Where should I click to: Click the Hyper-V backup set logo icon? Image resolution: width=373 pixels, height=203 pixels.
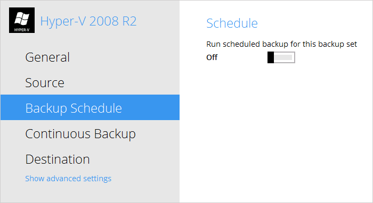[22, 20]
